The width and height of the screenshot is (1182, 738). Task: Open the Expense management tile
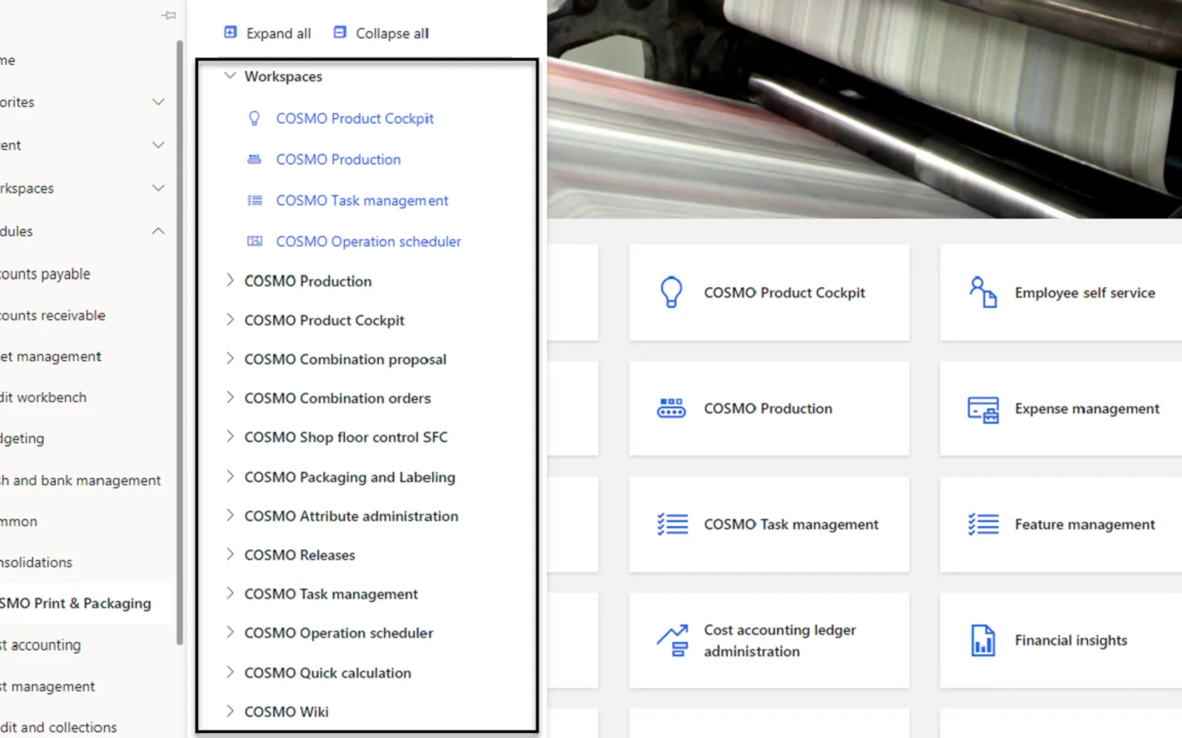pyautogui.click(x=1061, y=408)
